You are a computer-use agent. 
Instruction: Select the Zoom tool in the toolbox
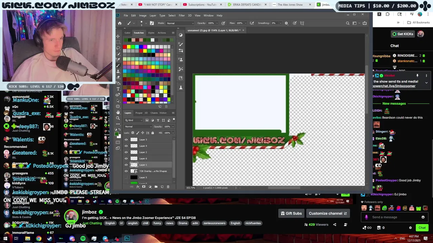click(118, 118)
